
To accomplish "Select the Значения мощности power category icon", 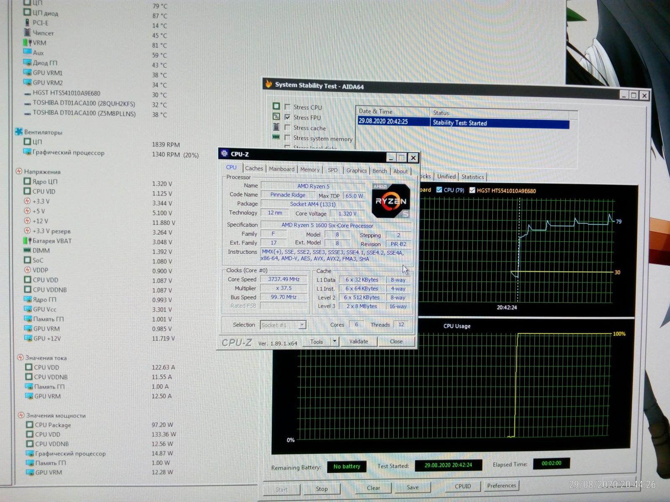I will 21,415.
